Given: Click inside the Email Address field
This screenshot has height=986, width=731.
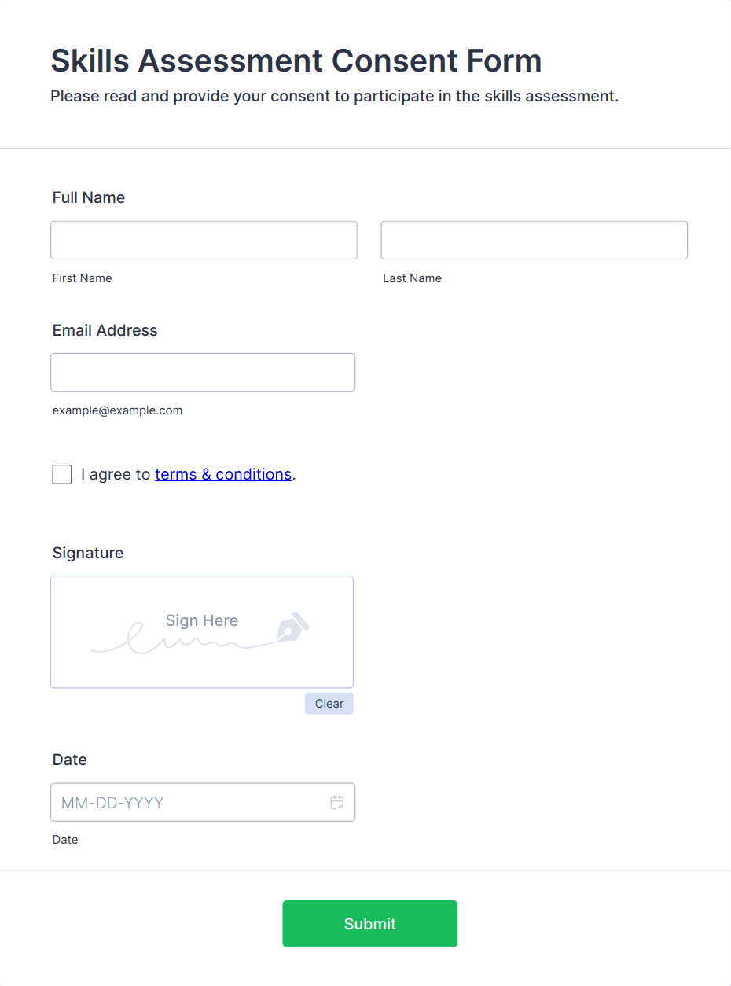Looking at the screenshot, I should [x=203, y=372].
